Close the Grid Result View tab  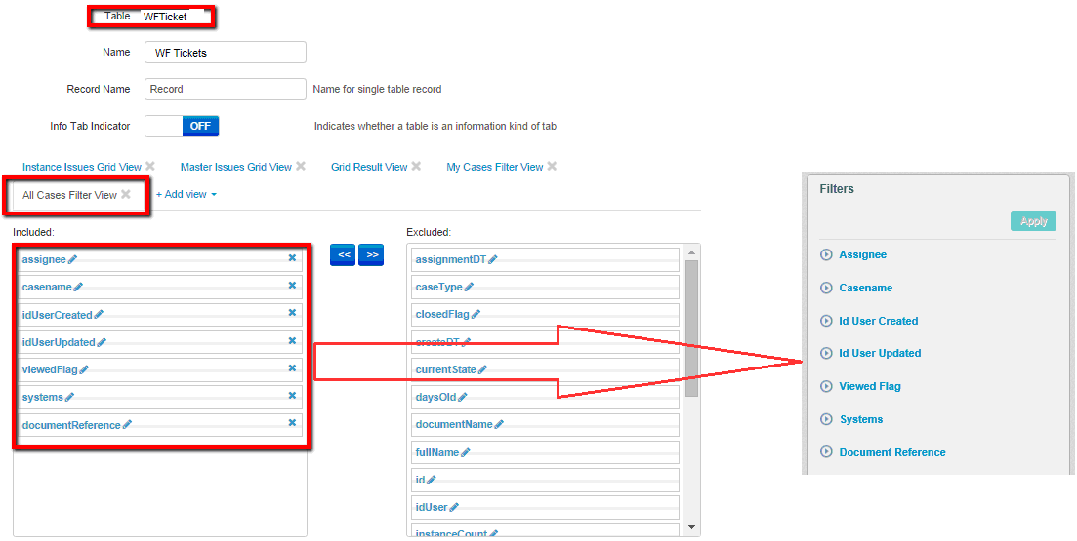coord(416,167)
